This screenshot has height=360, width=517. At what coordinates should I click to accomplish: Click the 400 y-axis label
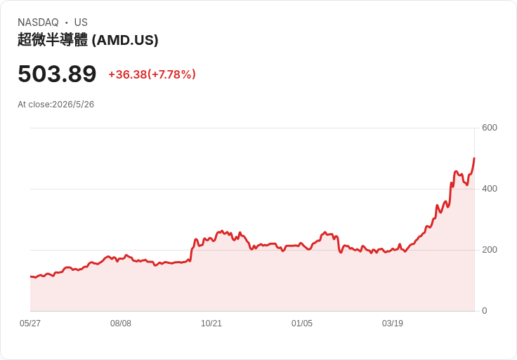pyautogui.click(x=490, y=189)
